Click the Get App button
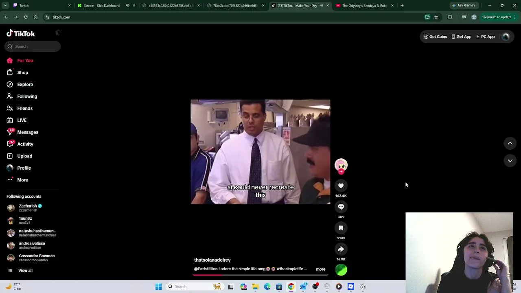Image resolution: width=521 pixels, height=293 pixels. click(x=462, y=37)
